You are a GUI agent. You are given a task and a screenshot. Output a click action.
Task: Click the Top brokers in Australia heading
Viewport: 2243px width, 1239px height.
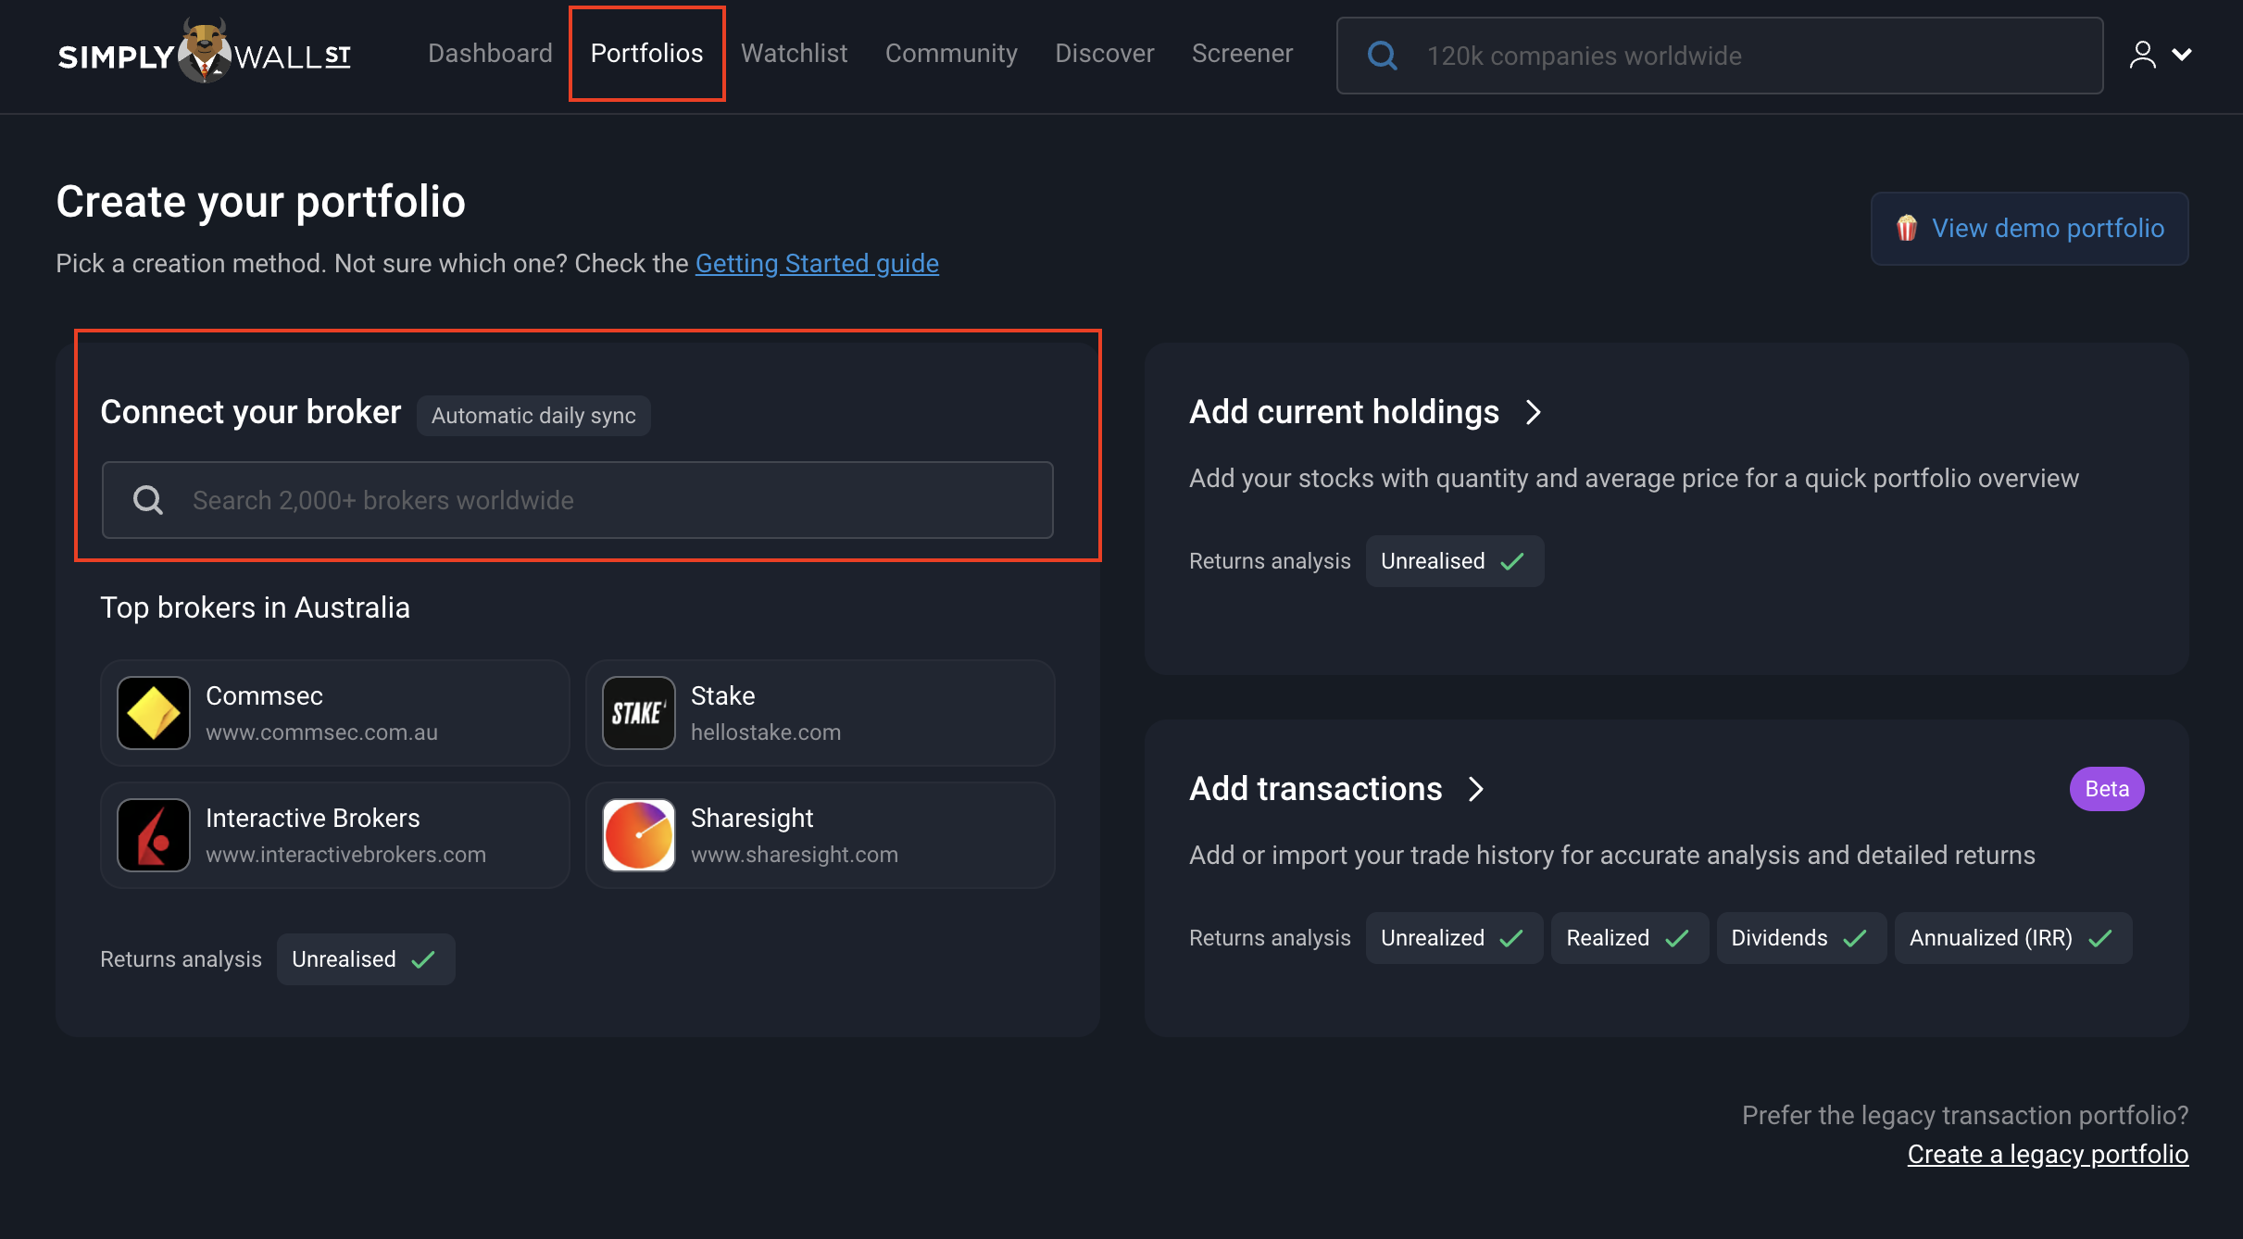(255, 607)
